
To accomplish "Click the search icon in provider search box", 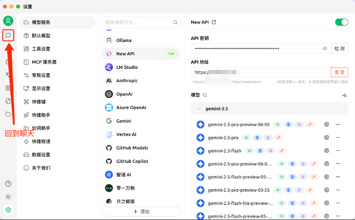I will tap(175, 22).
